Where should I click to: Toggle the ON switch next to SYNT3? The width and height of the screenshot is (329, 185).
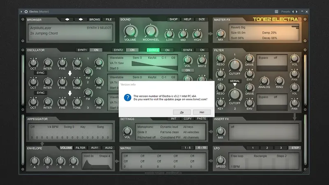pos(167,50)
